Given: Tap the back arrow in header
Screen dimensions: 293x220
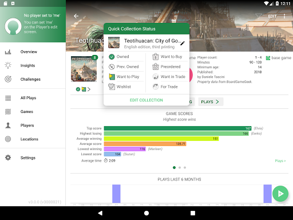Looking at the screenshot, I should [x=76, y=16].
